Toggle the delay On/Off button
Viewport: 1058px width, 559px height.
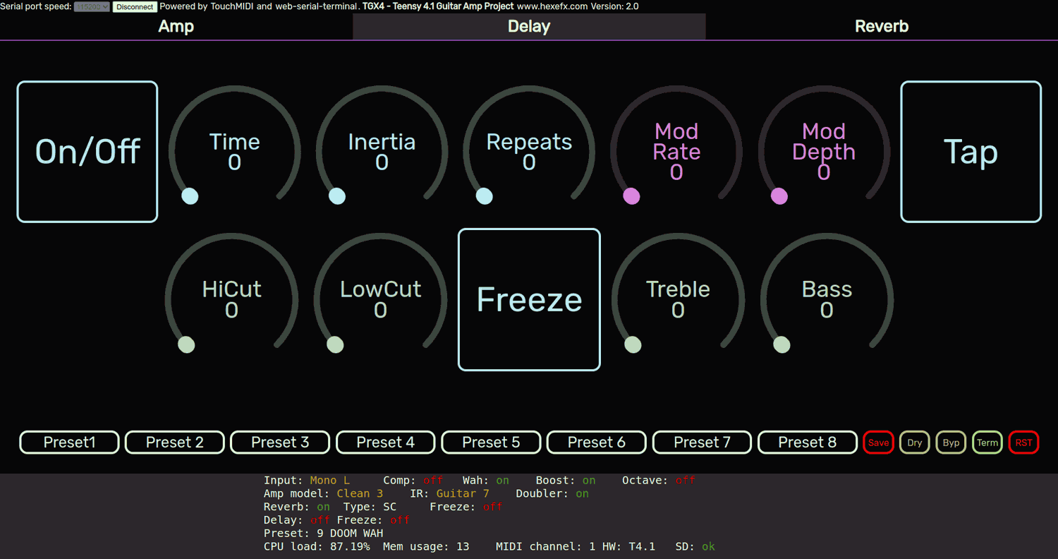coord(87,152)
